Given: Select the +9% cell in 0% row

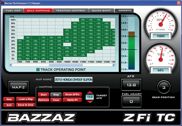Looking at the screenshot, I should (x=36, y=59).
